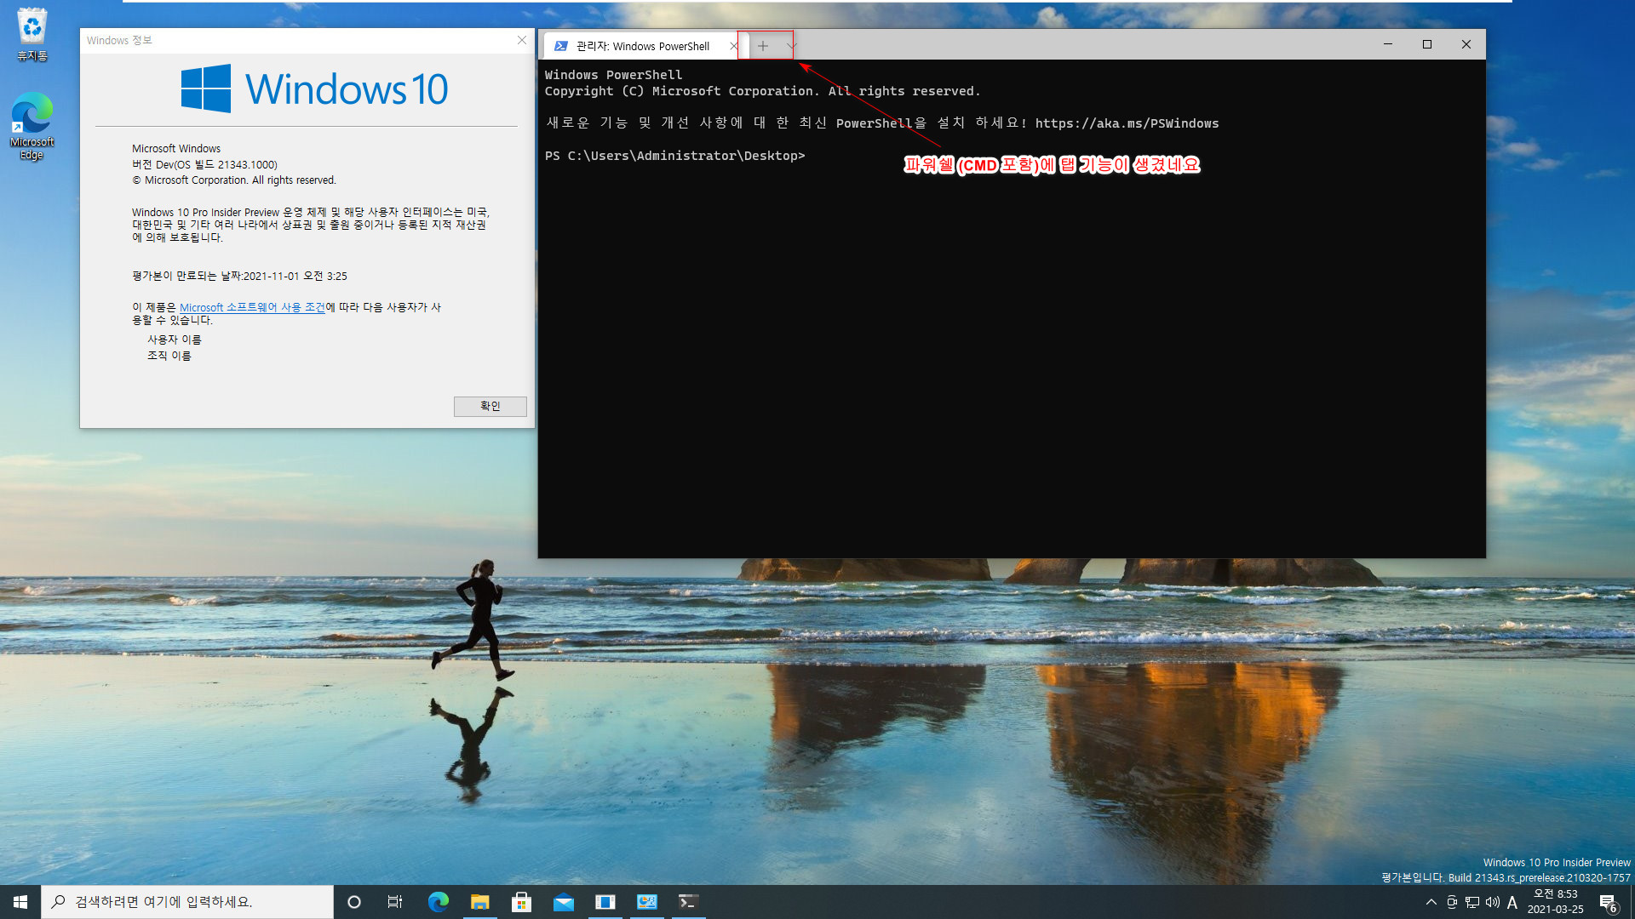
Task: Minimize the terminal window
Action: pos(1388,44)
